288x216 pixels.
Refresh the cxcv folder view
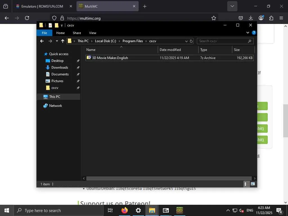click(191, 41)
